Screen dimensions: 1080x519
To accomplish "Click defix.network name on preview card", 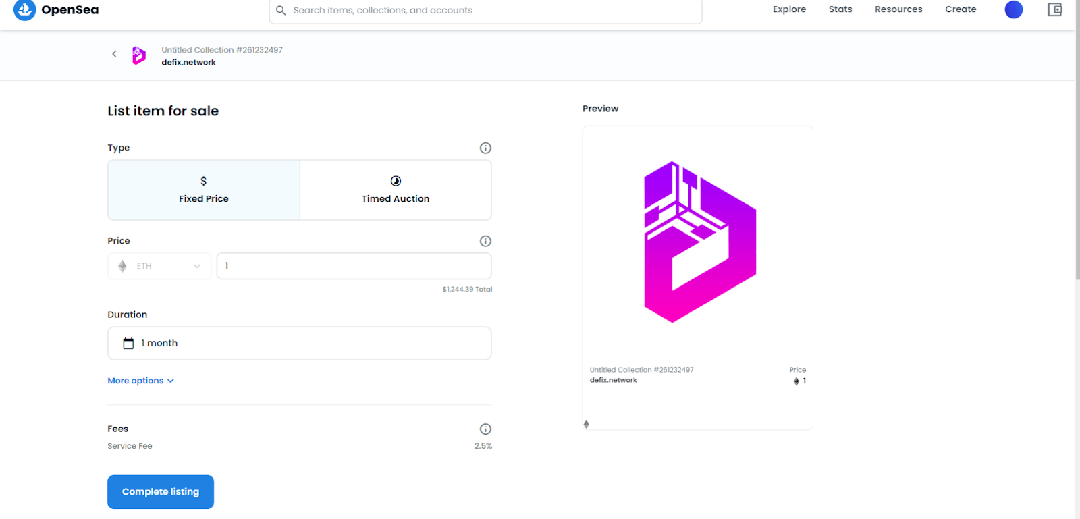I will (x=613, y=380).
